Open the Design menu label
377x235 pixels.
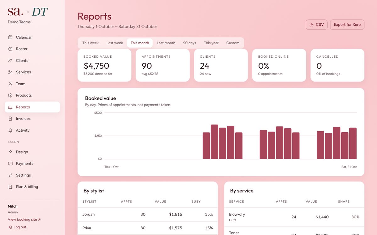[22, 152]
